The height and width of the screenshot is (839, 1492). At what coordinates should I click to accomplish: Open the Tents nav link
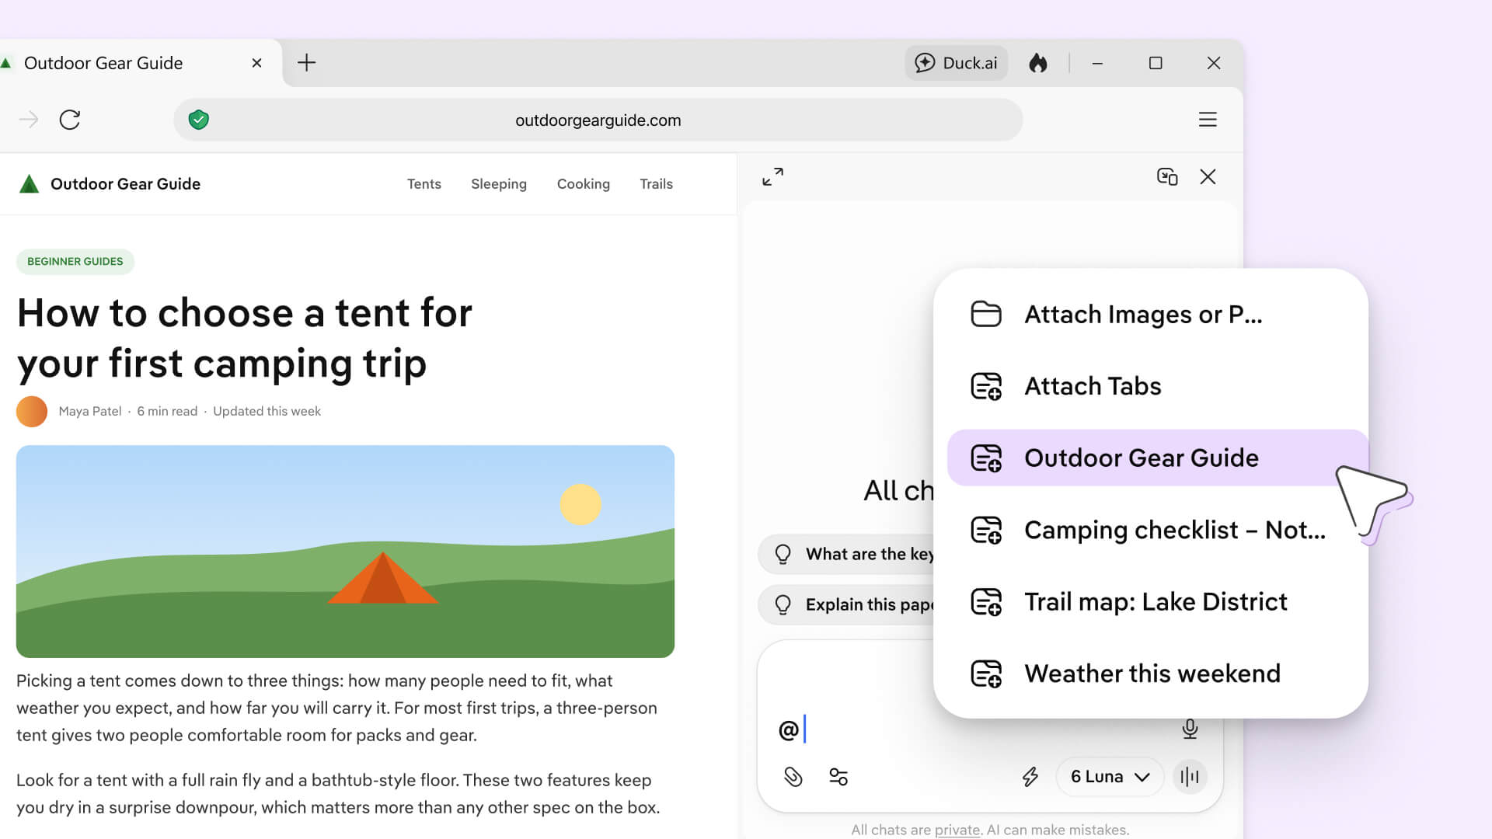[424, 184]
